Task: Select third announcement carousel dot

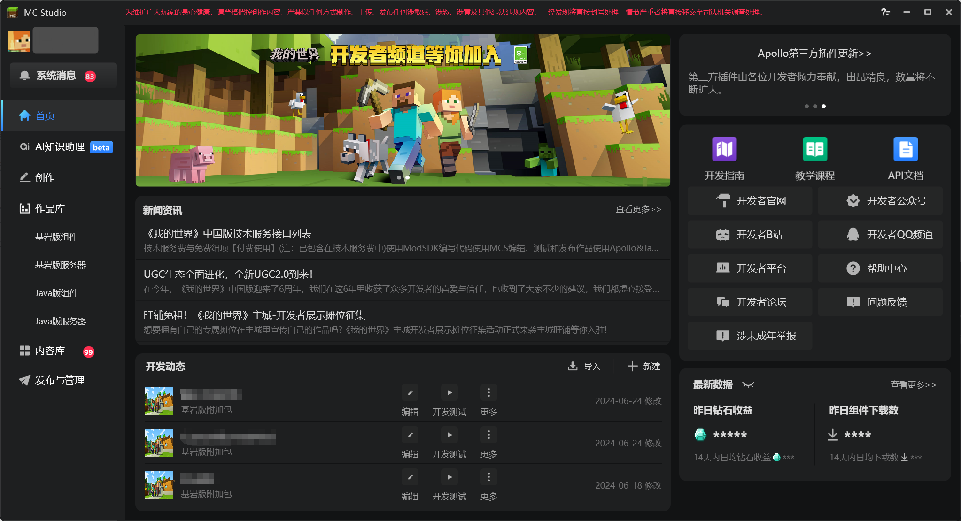Action: click(823, 107)
